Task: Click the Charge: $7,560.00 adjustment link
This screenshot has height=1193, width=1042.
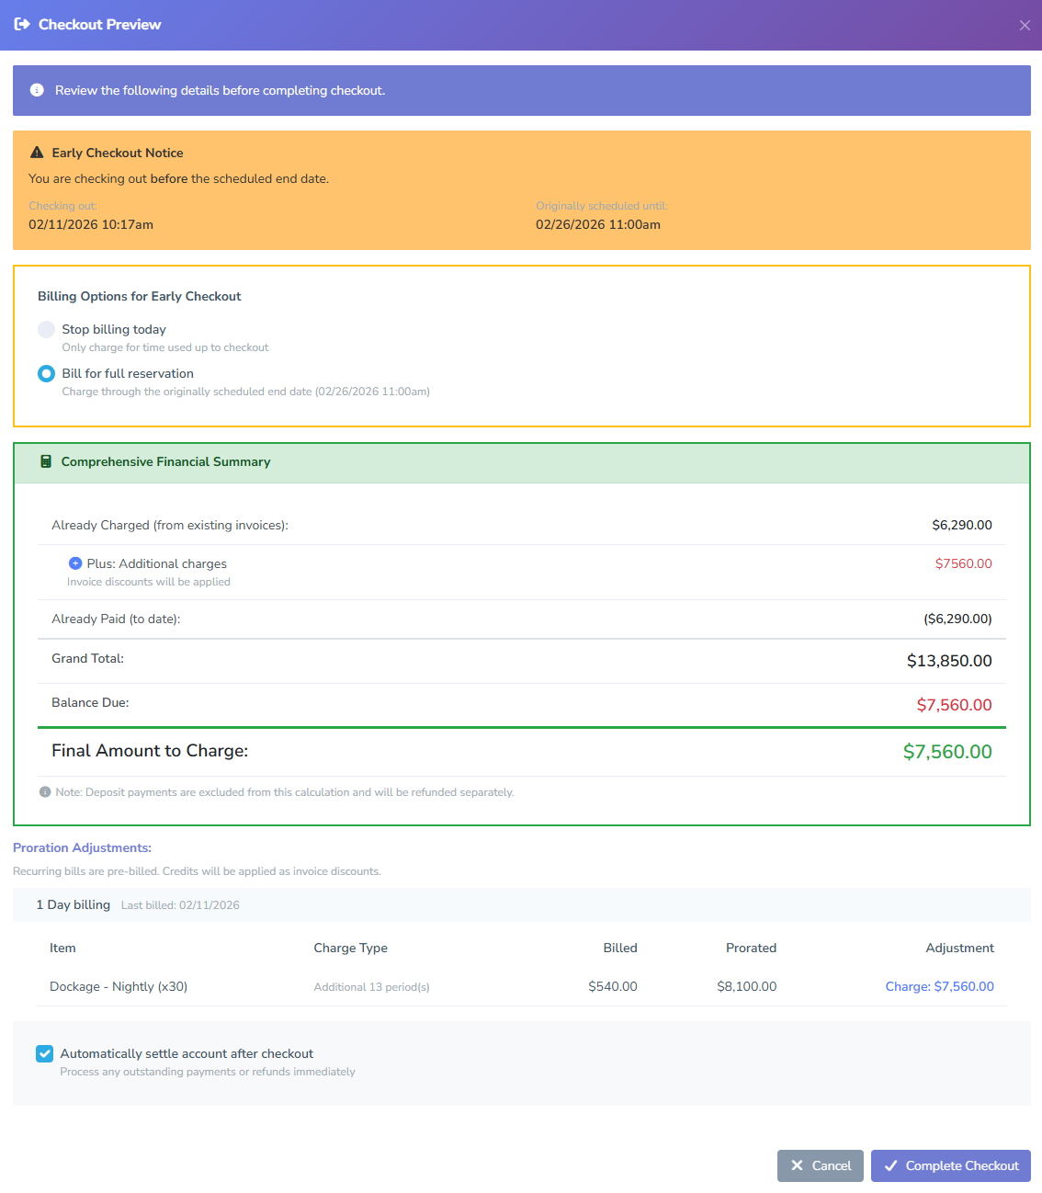Action: click(939, 986)
